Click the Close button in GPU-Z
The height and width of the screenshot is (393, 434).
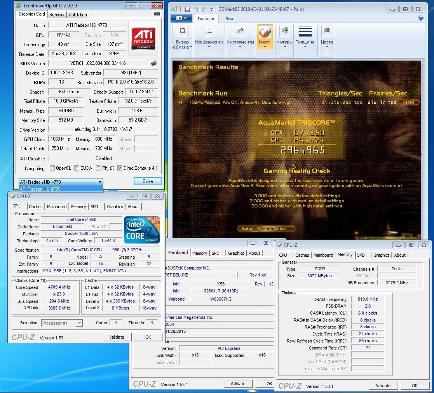click(148, 181)
